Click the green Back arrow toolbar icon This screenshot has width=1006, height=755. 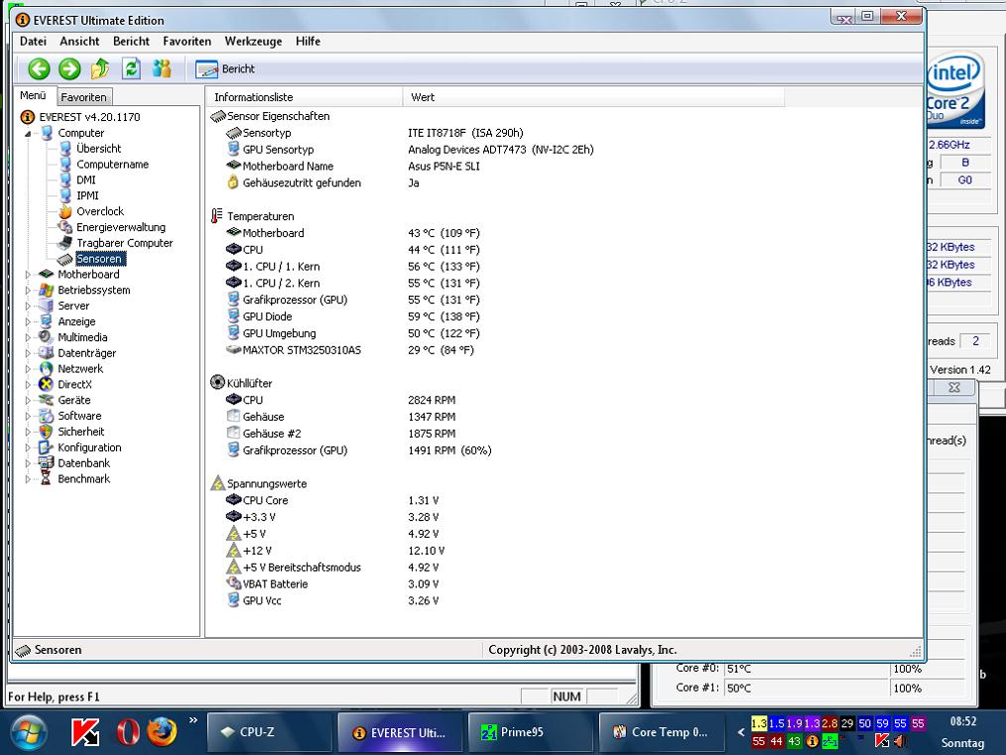[39, 68]
